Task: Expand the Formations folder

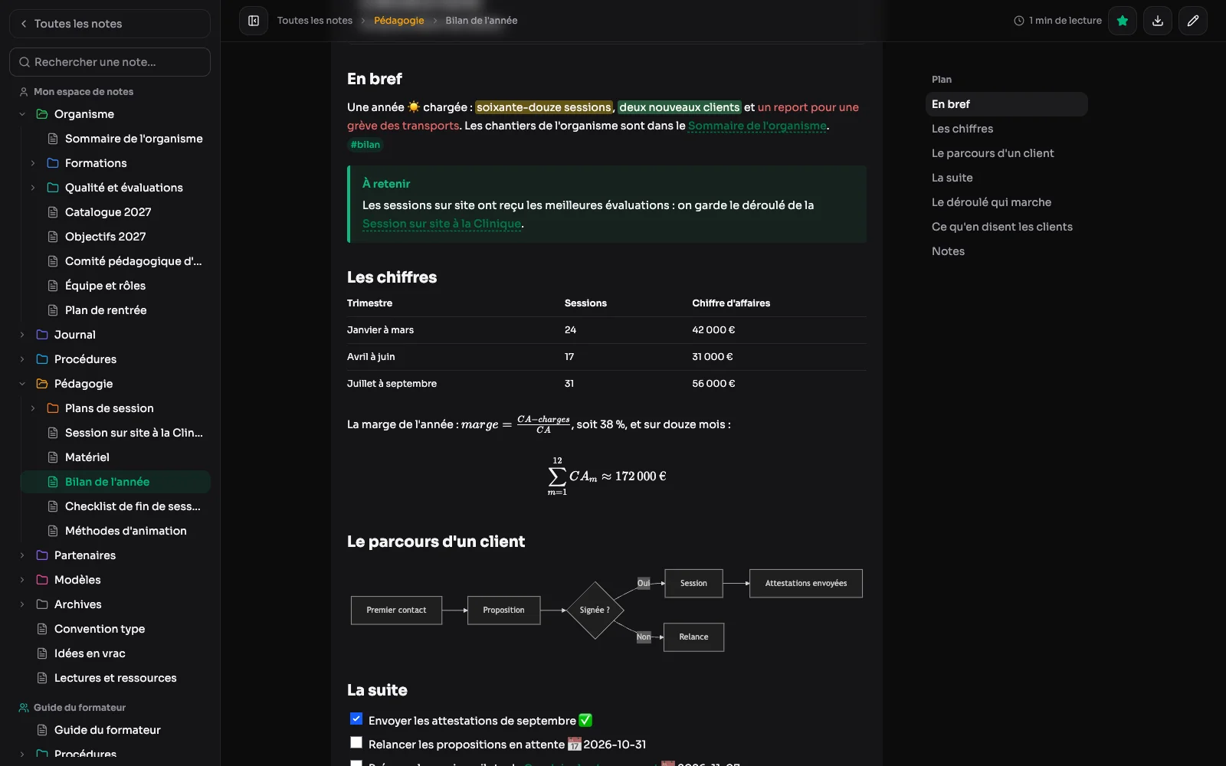Action: [x=33, y=163]
